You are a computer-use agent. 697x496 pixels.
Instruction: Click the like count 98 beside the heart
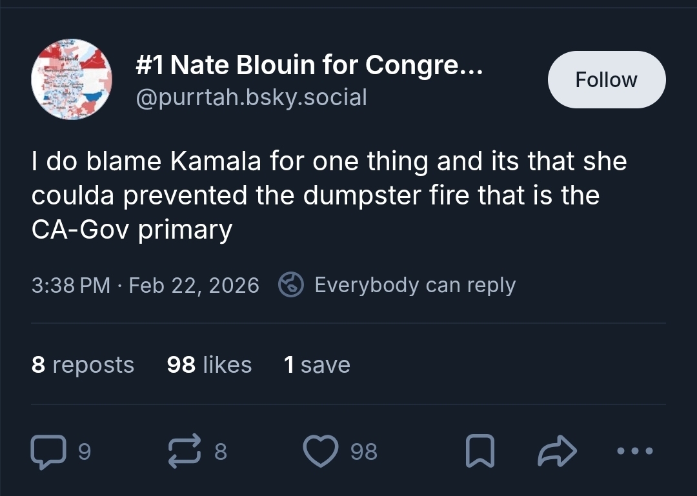(x=364, y=451)
